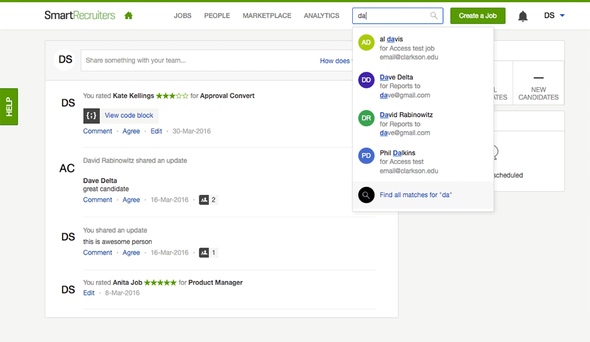The width and height of the screenshot is (590, 342).
Task: Open Find all matches for "da"
Action: click(x=416, y=195)
